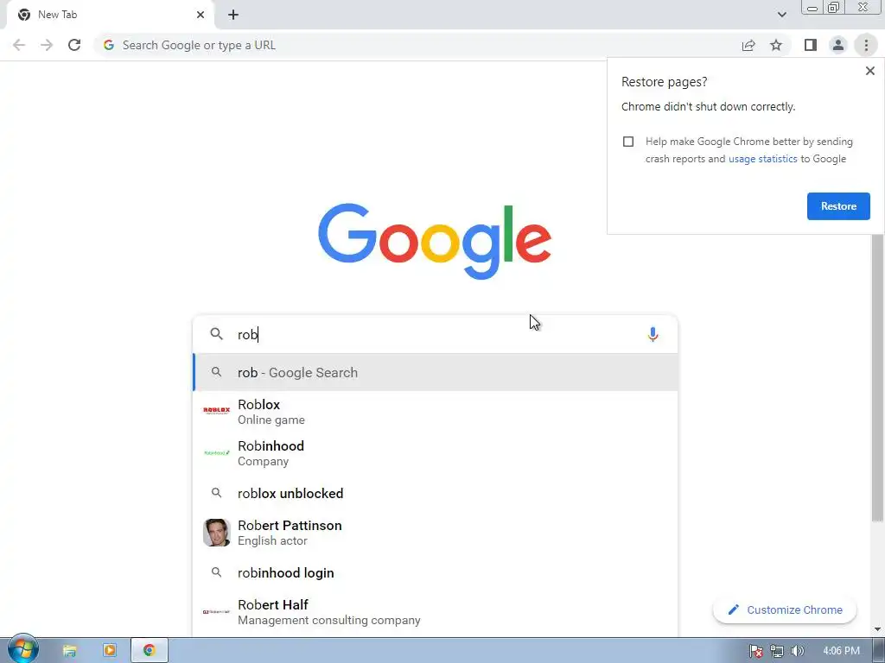Viewport: 885px width, 663px height.
Task: Bookmark this tab with the star icon
Action: [x=776, y=45]
